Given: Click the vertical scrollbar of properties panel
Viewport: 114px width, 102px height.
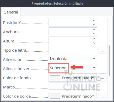Looking at the screenshot, I should coord(109,61).
